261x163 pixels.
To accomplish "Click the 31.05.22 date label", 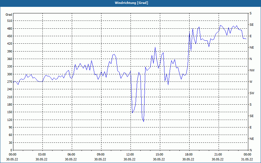I will point(247,159).
